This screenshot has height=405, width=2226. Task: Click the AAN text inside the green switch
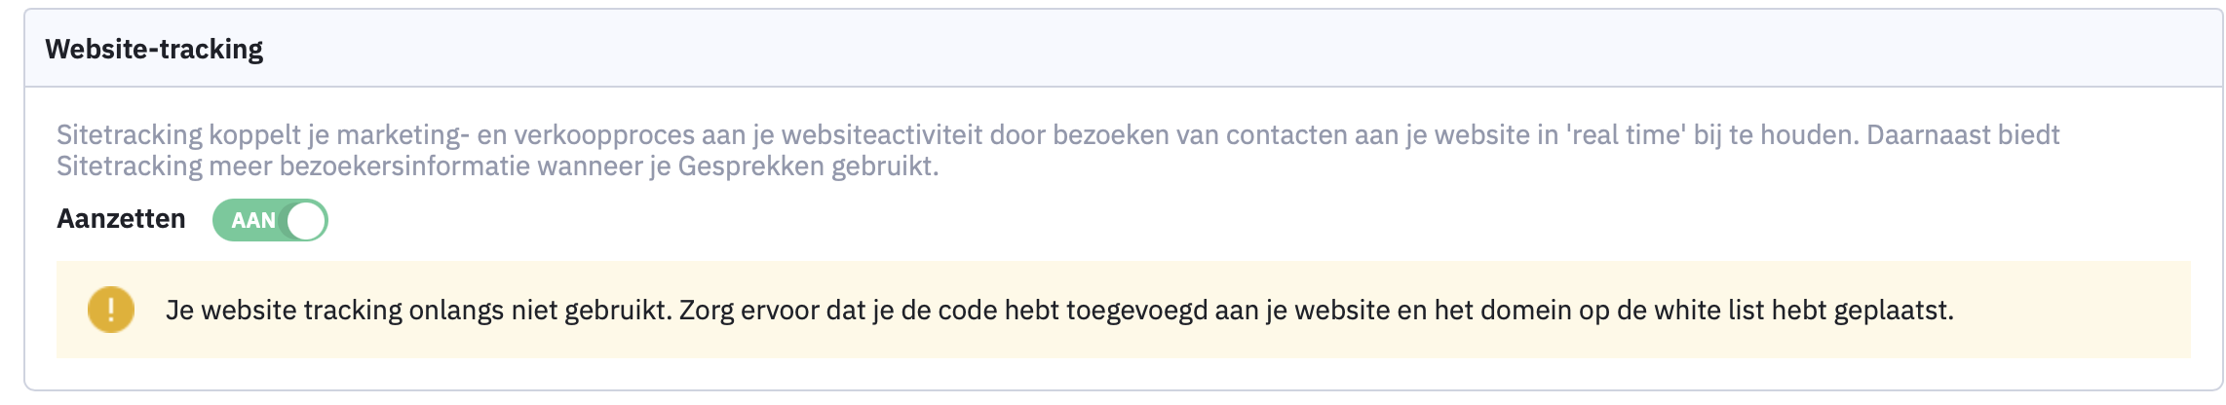(253, 221)
